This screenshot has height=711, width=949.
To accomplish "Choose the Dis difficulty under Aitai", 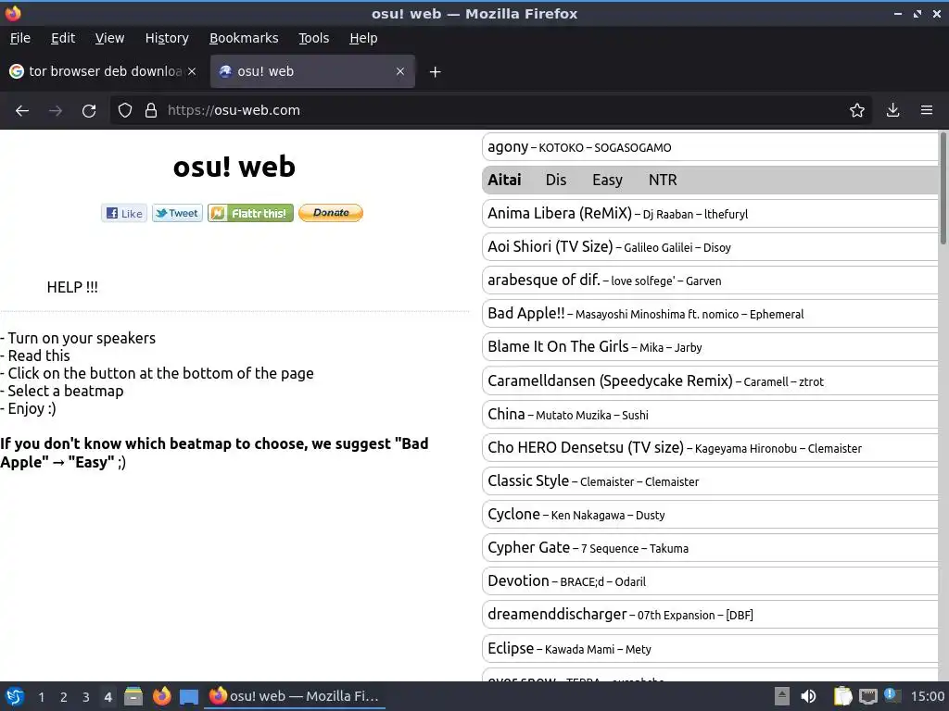I will coord(556,181).
